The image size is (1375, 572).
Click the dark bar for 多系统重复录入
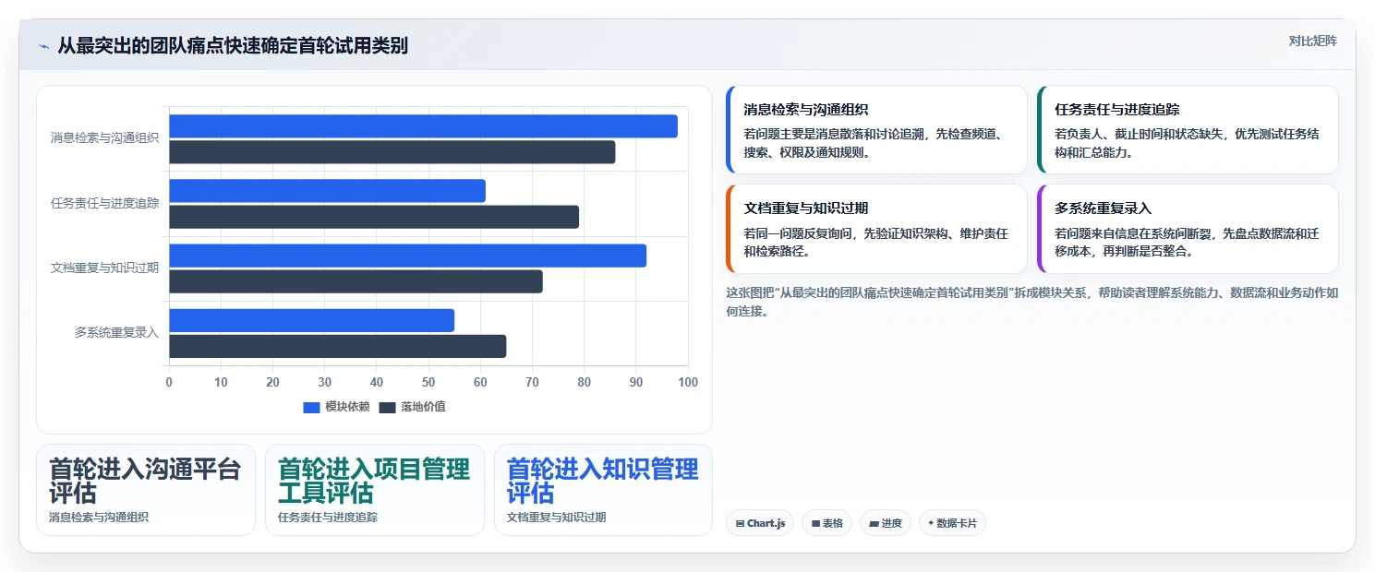click(337, 346)
